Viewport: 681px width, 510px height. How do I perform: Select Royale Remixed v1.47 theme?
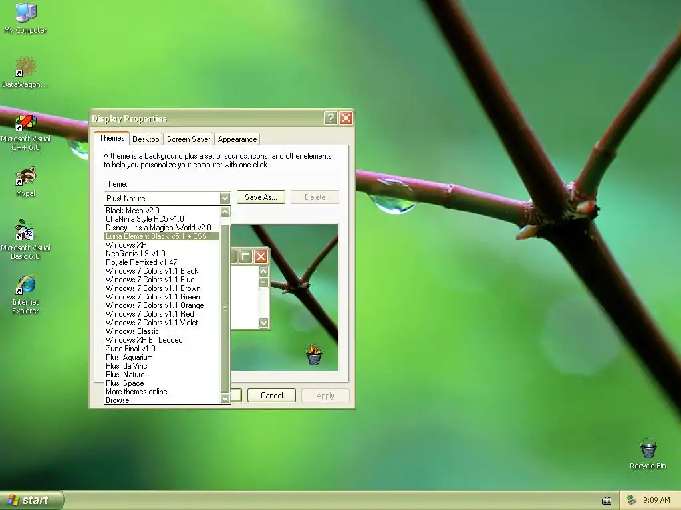(162, 262)
